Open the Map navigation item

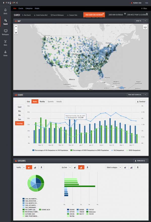coord(15,9)
